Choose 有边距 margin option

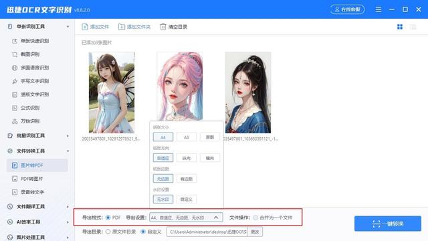(187, 179)
